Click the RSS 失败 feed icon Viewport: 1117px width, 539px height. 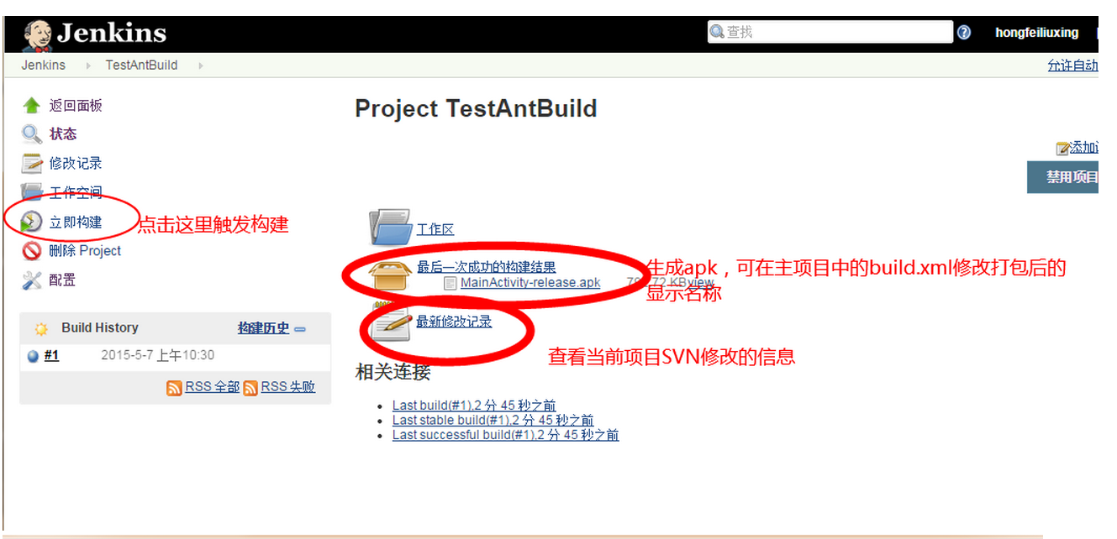point(250,388)
